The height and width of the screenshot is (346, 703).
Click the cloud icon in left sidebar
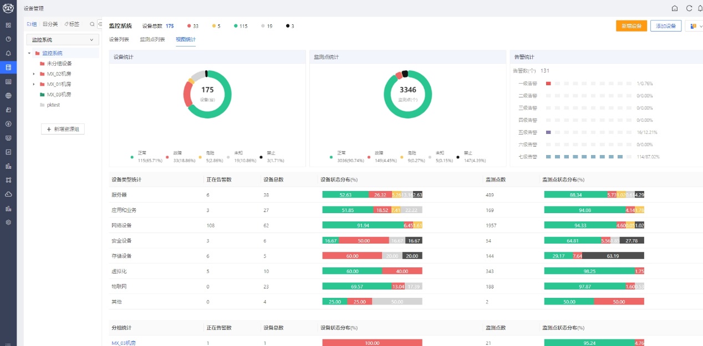pyautogui.click(x=8, y=194)
